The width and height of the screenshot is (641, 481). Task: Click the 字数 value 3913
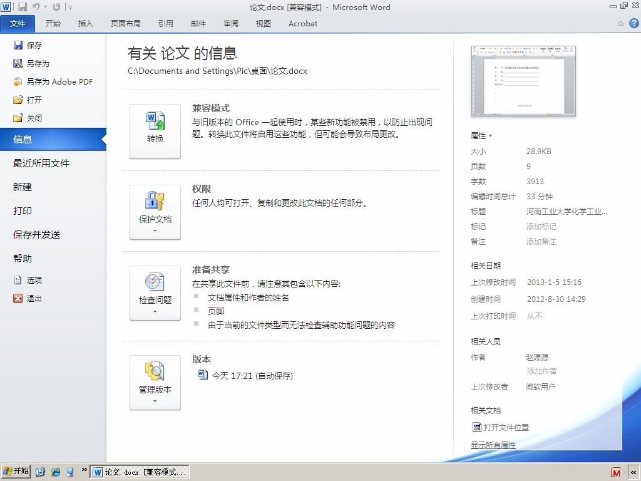pos(535,181)
